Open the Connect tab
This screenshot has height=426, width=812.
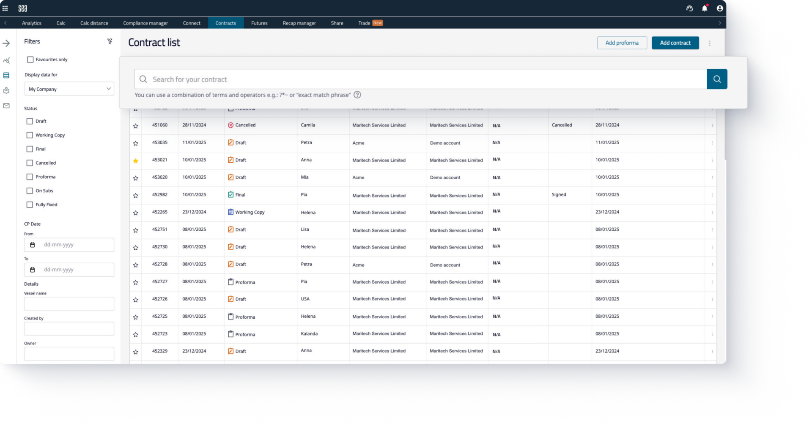pyautogui.click(x=192, y=23)
